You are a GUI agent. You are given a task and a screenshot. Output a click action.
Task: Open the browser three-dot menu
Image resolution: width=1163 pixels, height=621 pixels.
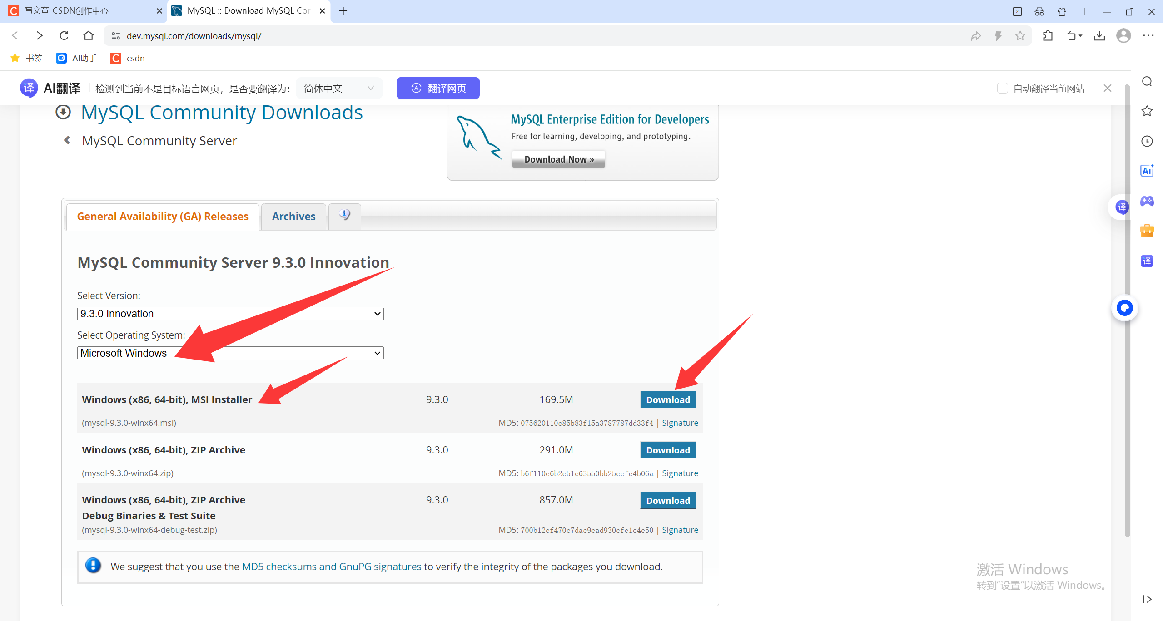click(x=1148, y=35)
